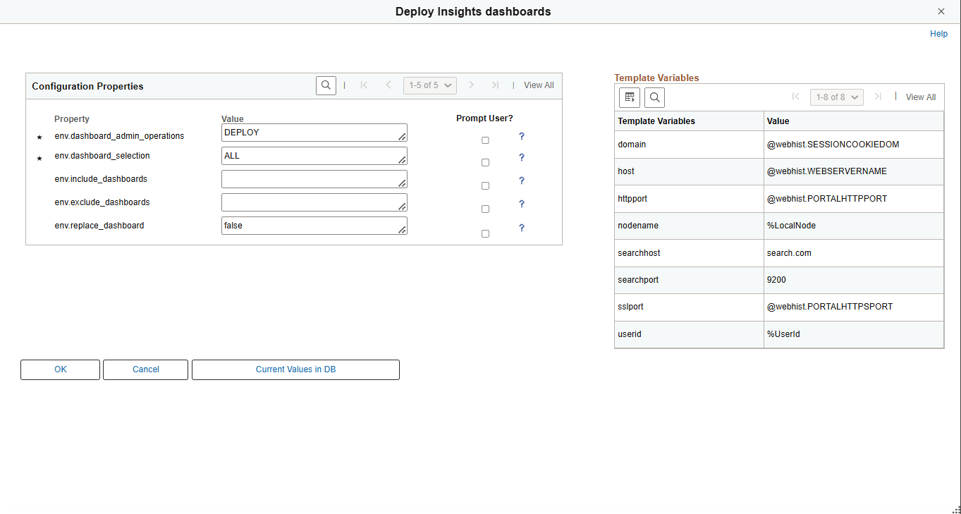
Task: Enable Prompt User for env.dashboard_selection
Action: tap(485, 162)
